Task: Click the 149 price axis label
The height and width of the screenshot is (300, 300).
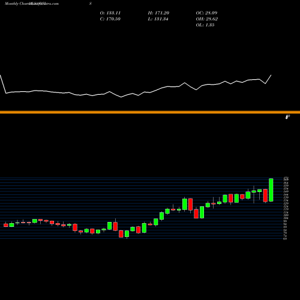Action: pos(286,191)
